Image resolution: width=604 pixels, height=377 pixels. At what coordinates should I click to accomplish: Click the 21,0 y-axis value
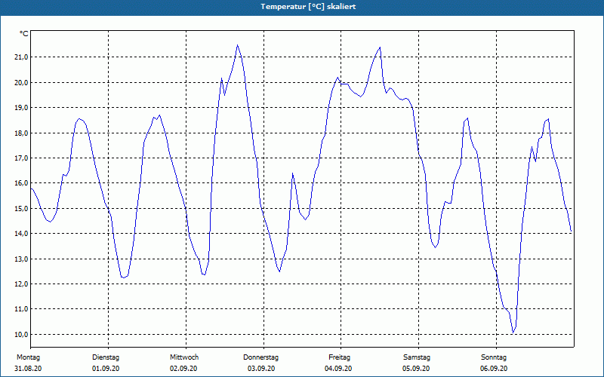point(21,57)
